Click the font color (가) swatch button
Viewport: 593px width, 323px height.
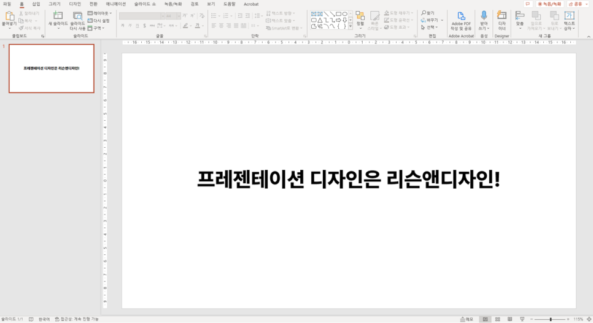[198, 26]
